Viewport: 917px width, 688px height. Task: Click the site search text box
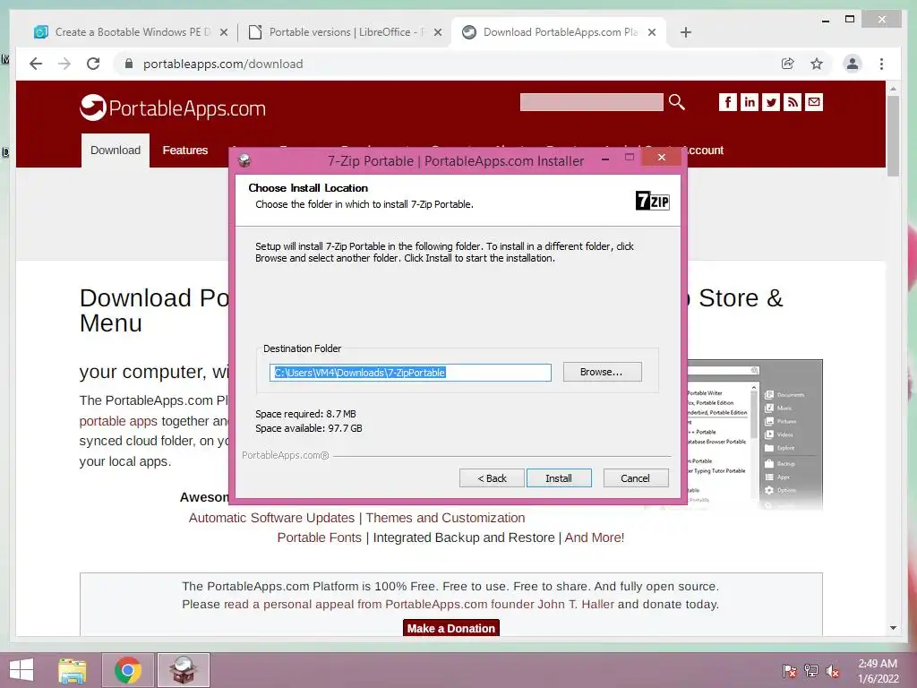(x=591, y=102)
